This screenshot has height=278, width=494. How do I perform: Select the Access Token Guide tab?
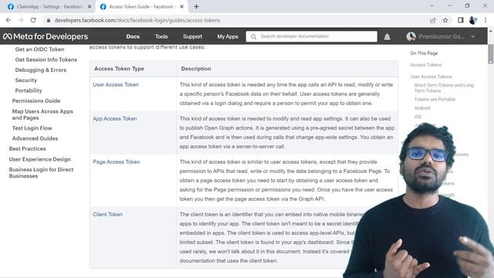click(x=141, y=7)
